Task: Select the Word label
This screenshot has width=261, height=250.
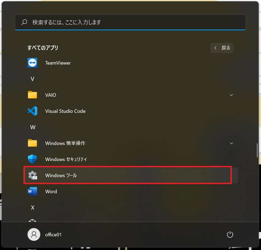Action: click(51, 192)
